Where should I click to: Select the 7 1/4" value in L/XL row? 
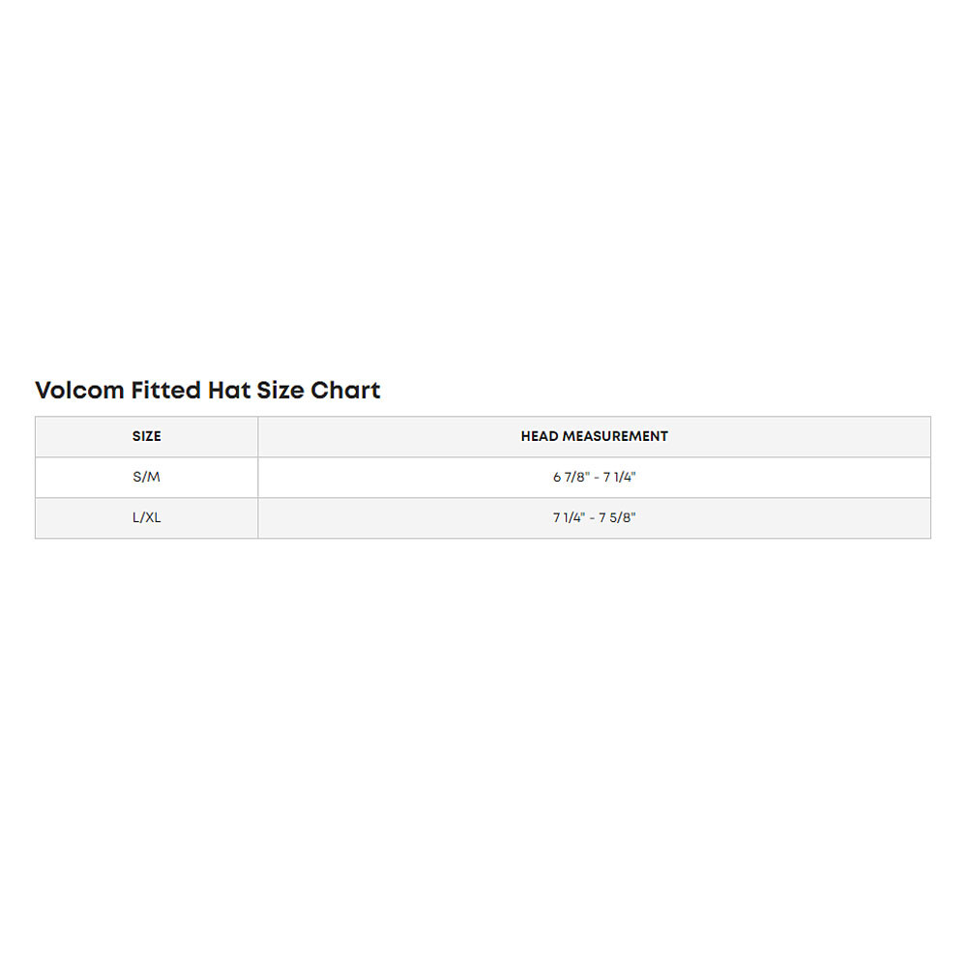click(x=569, y=518)
